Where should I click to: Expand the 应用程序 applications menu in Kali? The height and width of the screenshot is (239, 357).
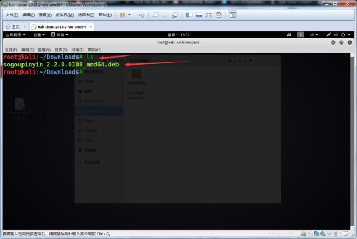15,35
